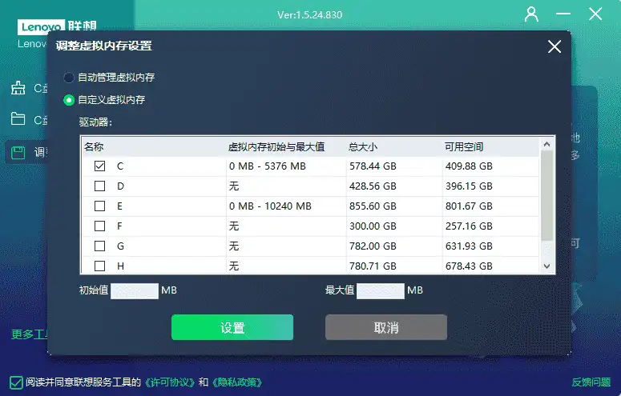Click the drive list scroll up arrow
The image size is (621, 396).
[547, 144]
